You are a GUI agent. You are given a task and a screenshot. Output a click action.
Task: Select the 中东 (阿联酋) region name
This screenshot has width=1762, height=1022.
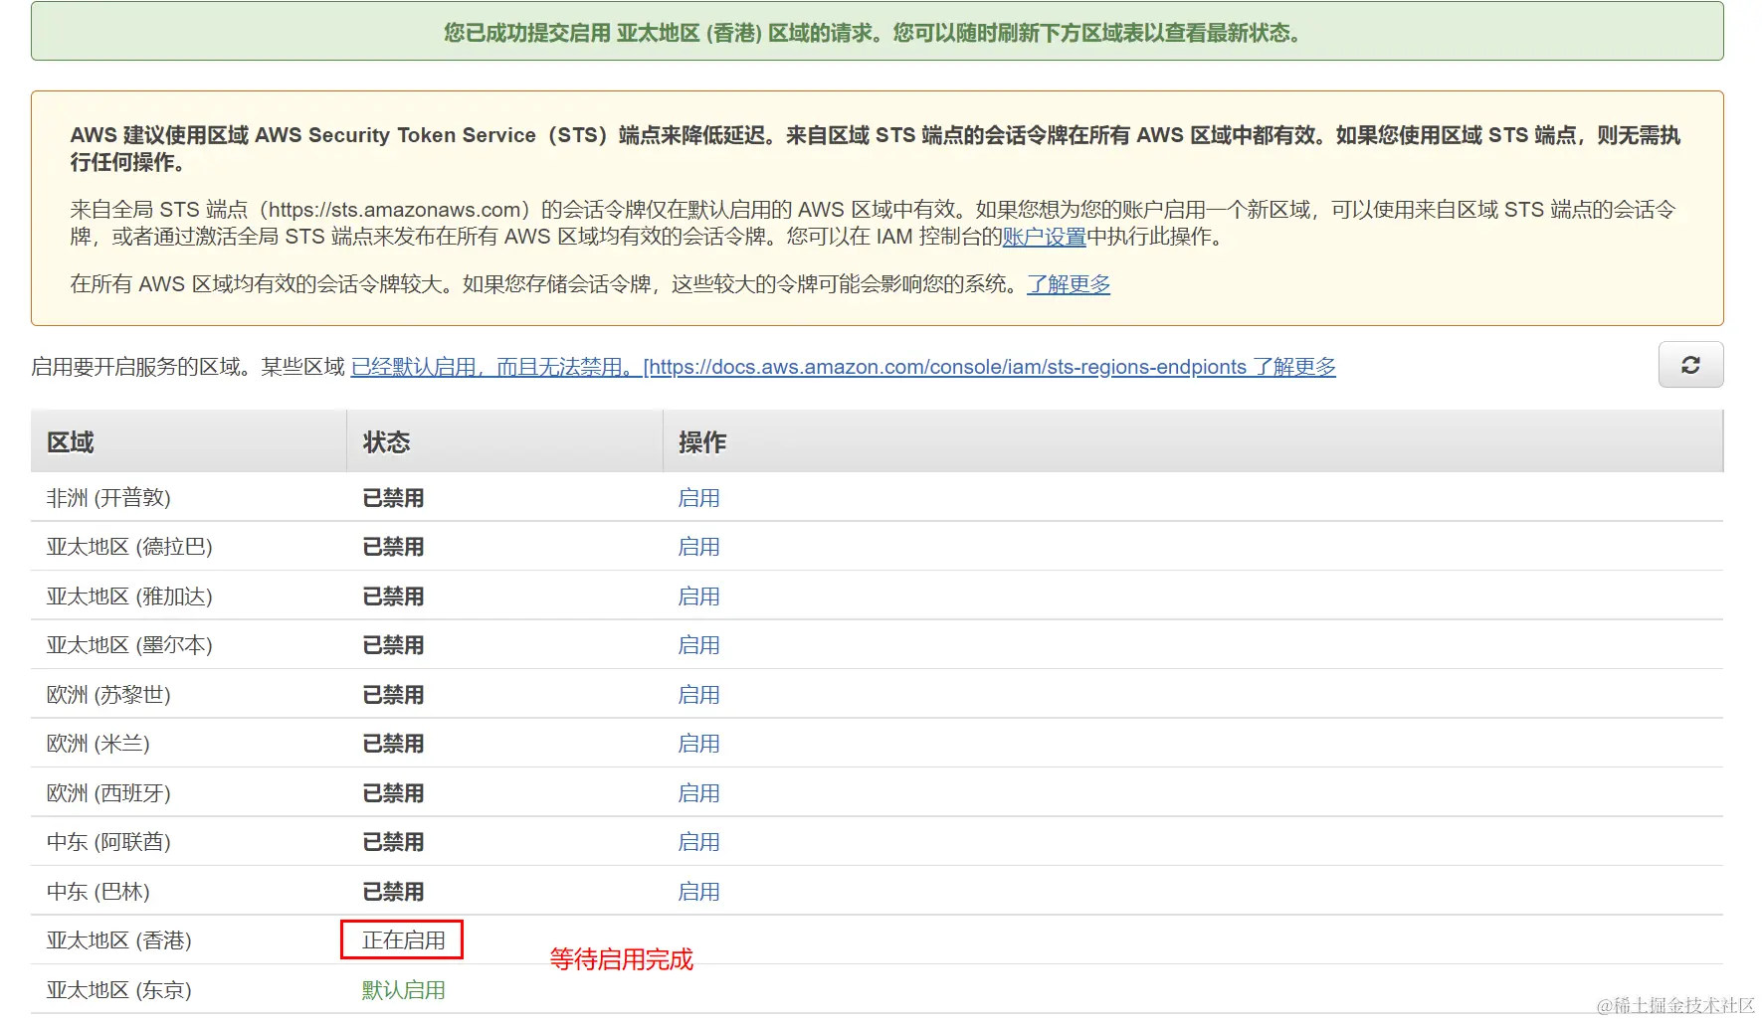(x=108, y=842)
